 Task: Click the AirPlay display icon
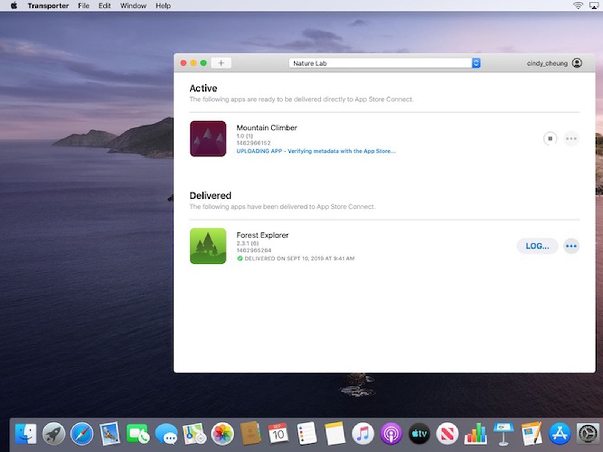click(594, 5)
